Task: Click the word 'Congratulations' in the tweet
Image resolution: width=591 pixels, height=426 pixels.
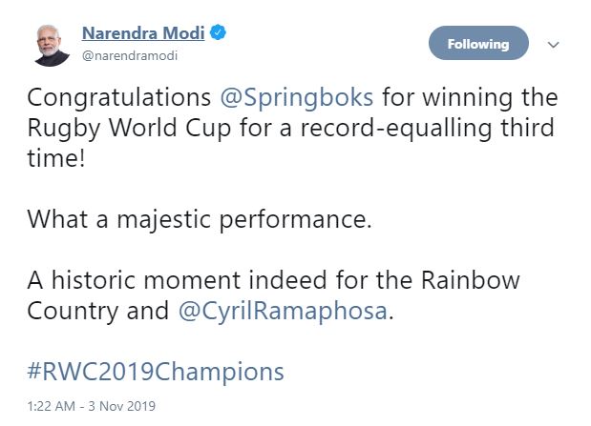Action: click(x=117, y=98)
